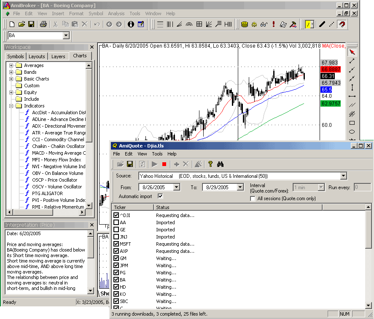
Task: Click the hammer and pick tools icon
Action: point(293,24)
